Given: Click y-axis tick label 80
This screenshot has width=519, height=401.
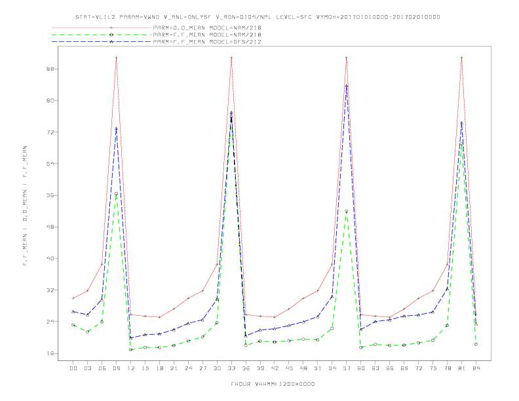Looking at the screenshot, I should click(50, 101).
